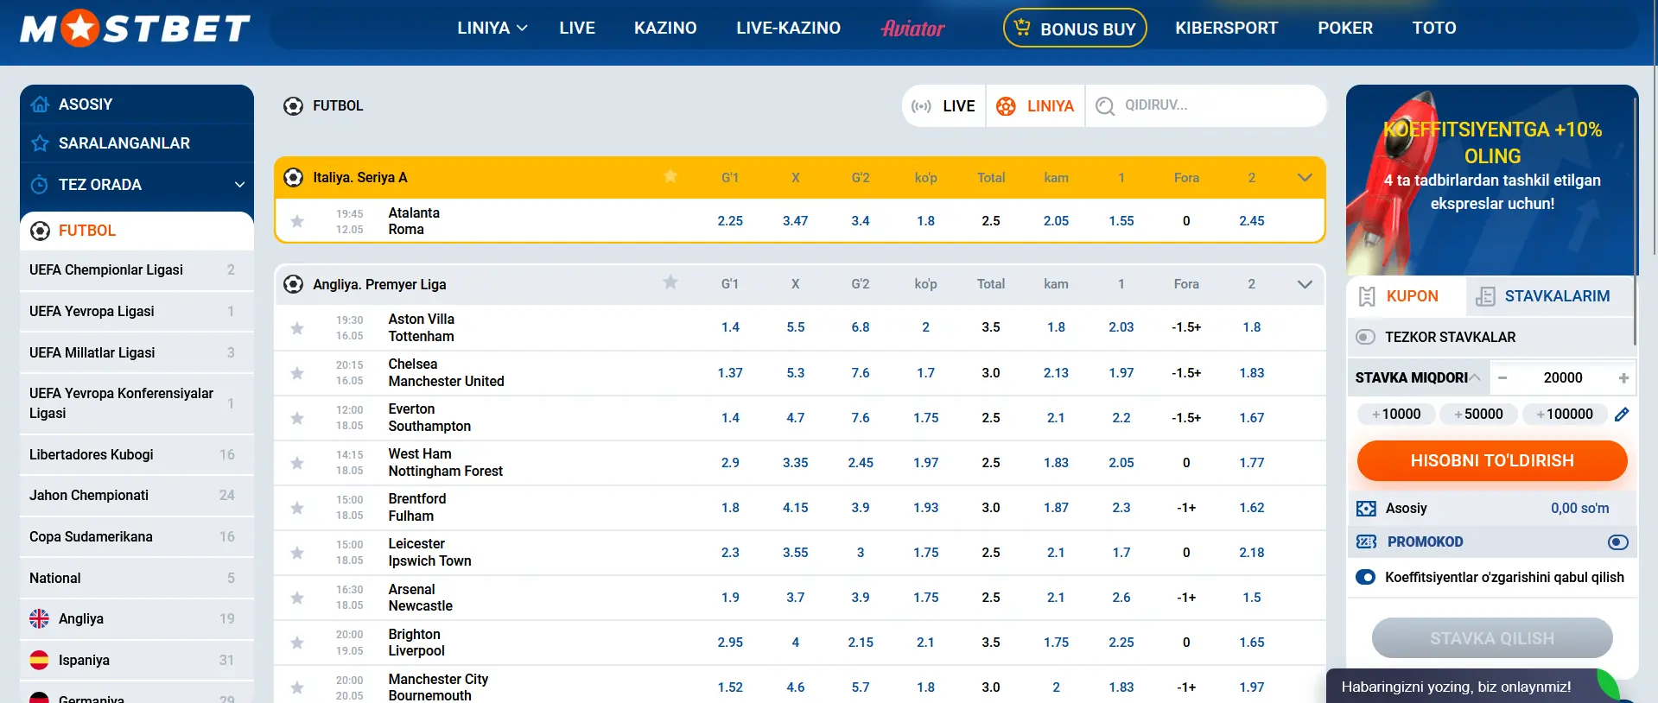Star the Brighton vs Liverpool match
This screenshot has height=703, width=1658.
coord(297,643)
